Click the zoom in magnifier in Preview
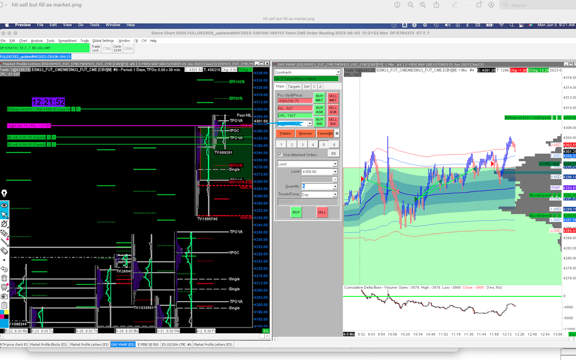576x360 pixels. 423,5
